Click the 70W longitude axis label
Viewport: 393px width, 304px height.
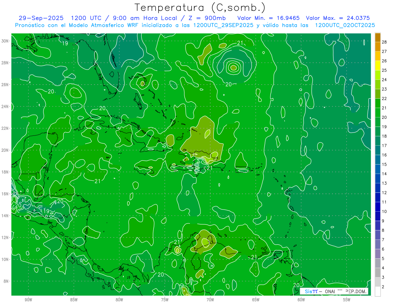[x=210, y=300]
